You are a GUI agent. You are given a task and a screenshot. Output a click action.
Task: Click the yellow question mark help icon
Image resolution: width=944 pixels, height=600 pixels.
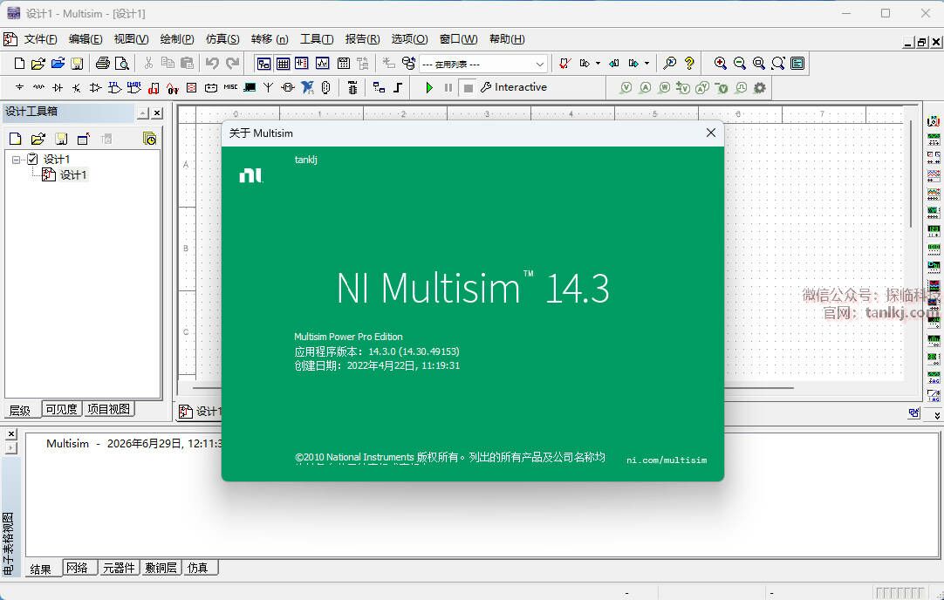[x=689, y=63]
